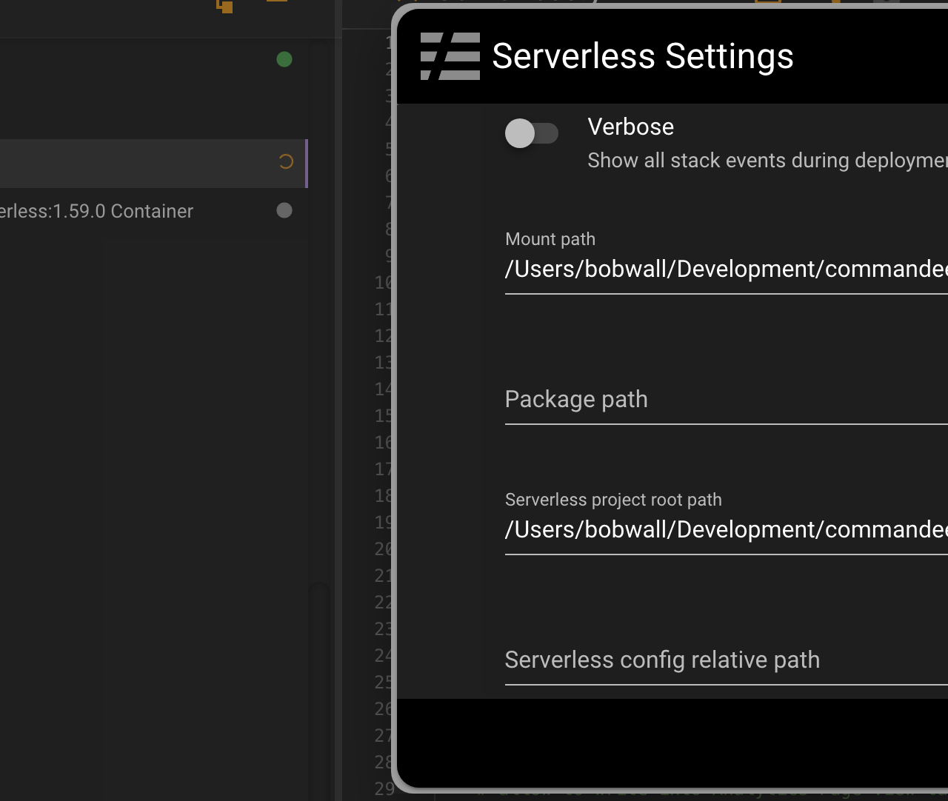Click the Package path input field
The image size is (948, 801).
(x=726, y=400)
